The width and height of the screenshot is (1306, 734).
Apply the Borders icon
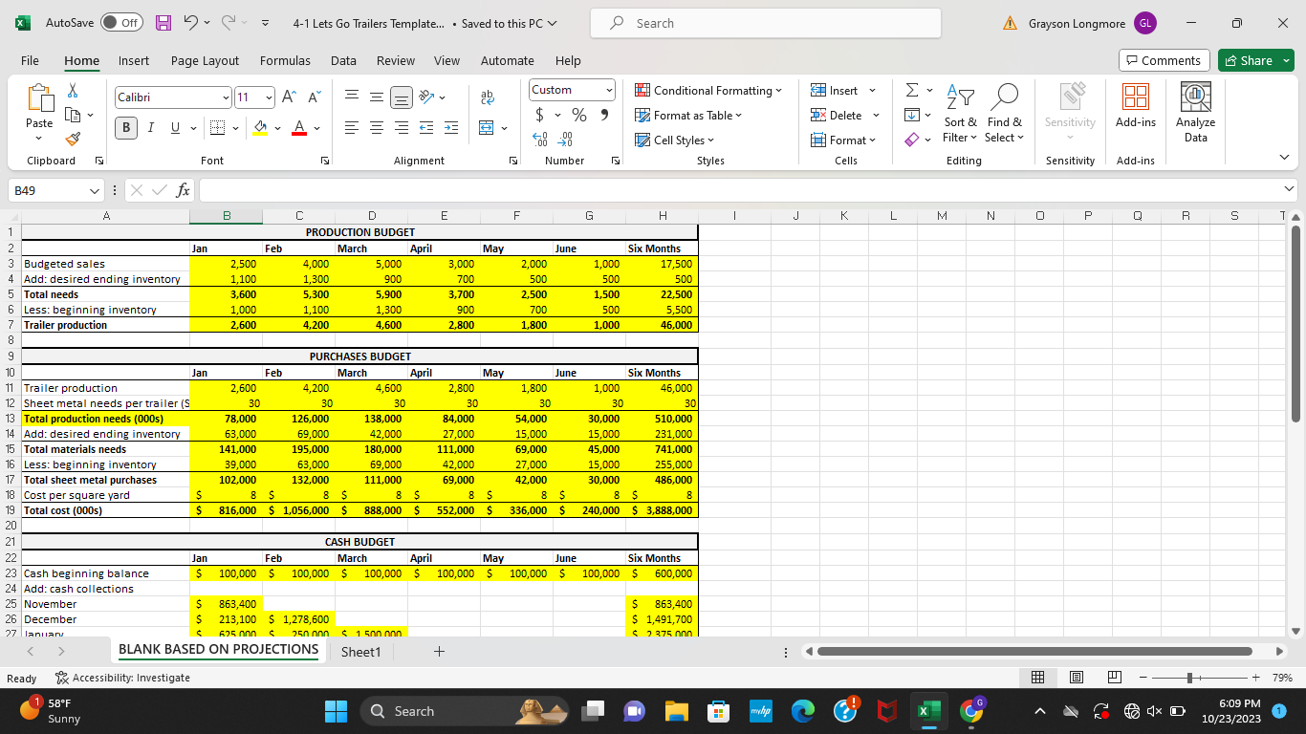click(x=217, y=127)
